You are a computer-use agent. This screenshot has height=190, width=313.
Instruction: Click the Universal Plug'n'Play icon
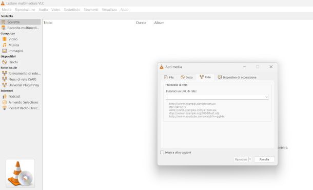(x=5, y=85)
